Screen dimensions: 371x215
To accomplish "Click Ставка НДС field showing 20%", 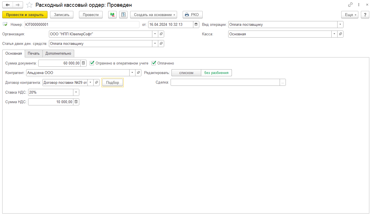I will pos(51,92).
